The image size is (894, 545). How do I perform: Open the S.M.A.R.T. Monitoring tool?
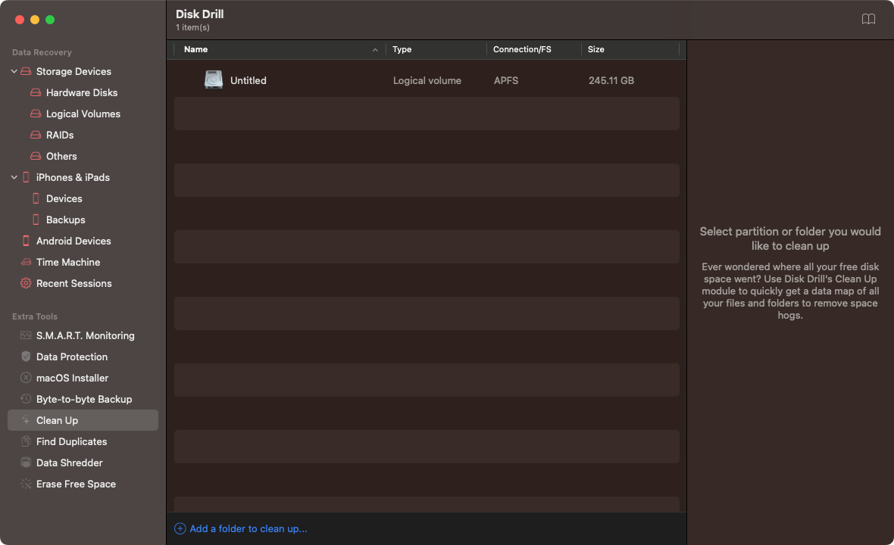(x=86, y=335)
